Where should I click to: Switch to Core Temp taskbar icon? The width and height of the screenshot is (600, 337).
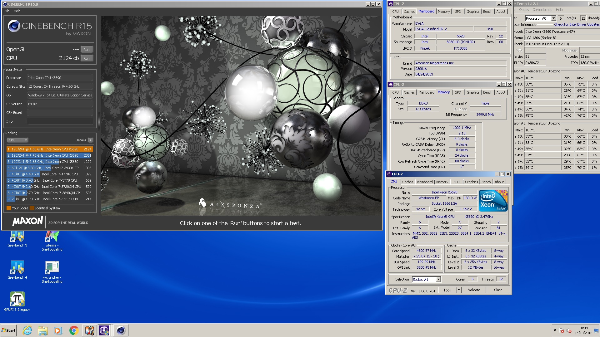coord(89,330)
